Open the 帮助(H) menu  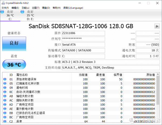(57, 8)
